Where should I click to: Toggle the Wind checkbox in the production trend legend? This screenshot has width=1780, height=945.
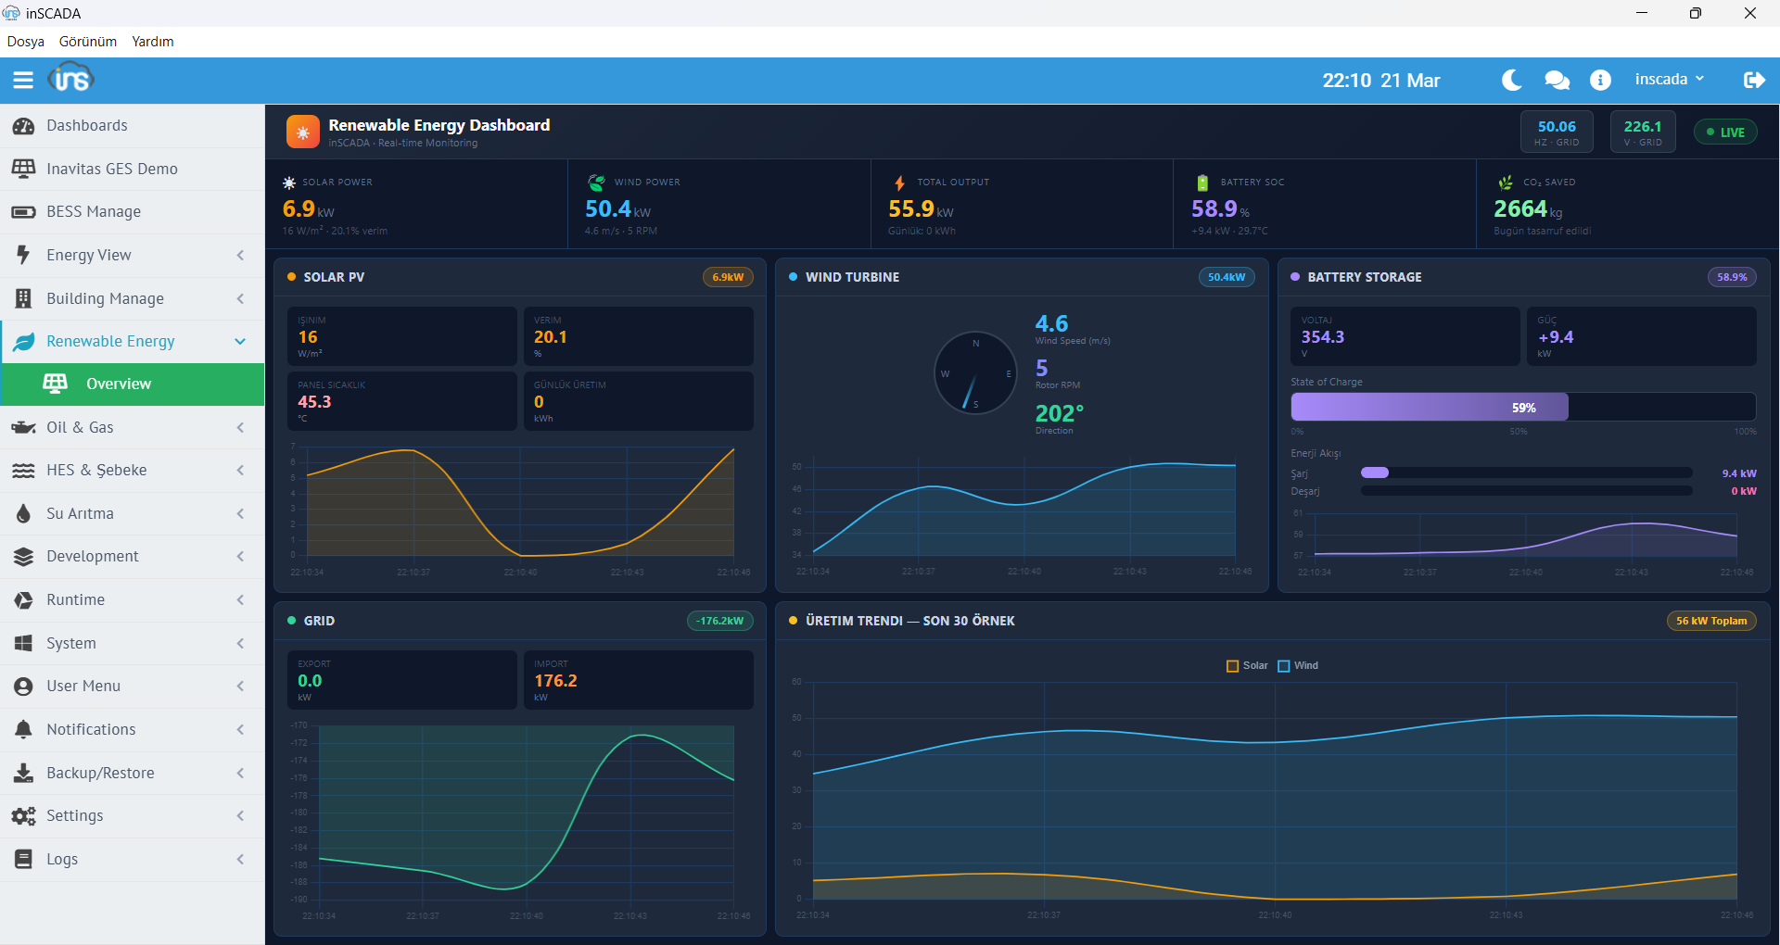coord(1283,665)
